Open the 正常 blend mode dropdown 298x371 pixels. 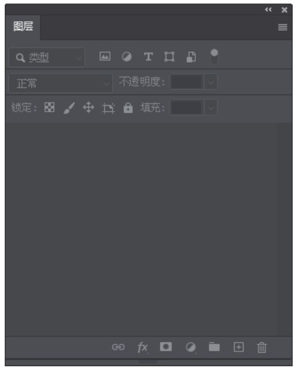tap(61, 83)
